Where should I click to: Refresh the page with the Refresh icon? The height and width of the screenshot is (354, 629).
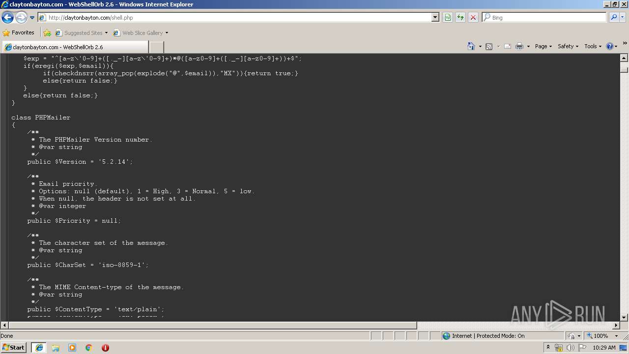[x=460, y=18]
